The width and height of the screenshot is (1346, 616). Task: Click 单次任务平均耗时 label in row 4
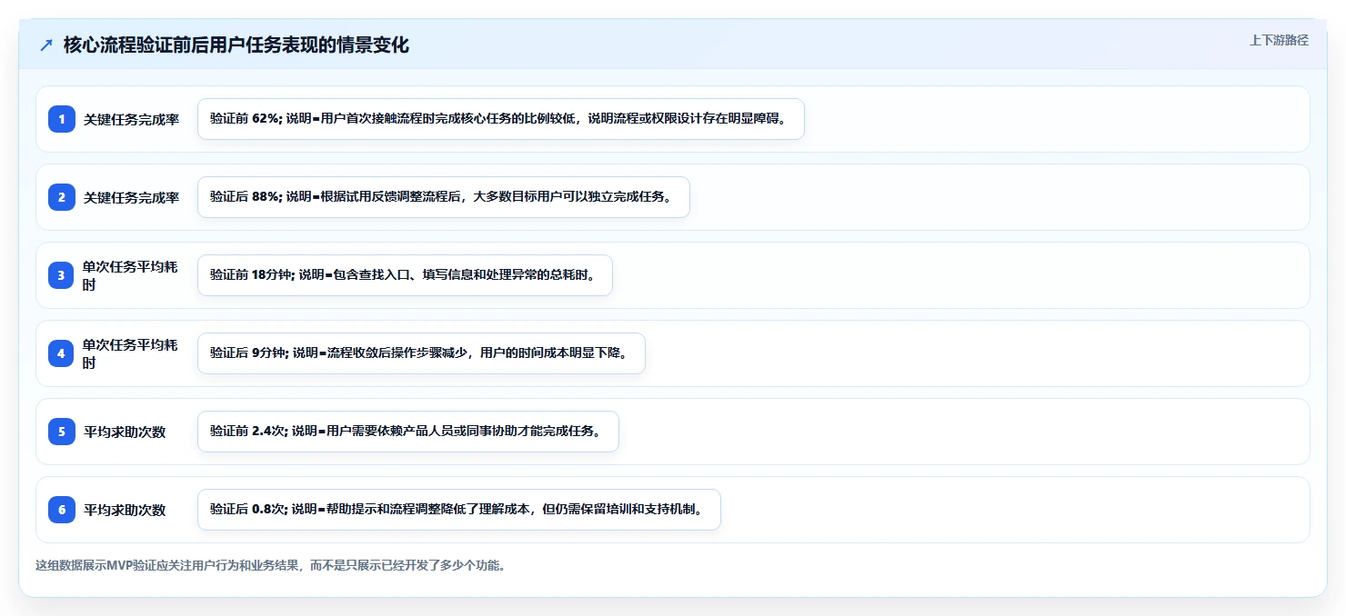(x=130, y=353)
